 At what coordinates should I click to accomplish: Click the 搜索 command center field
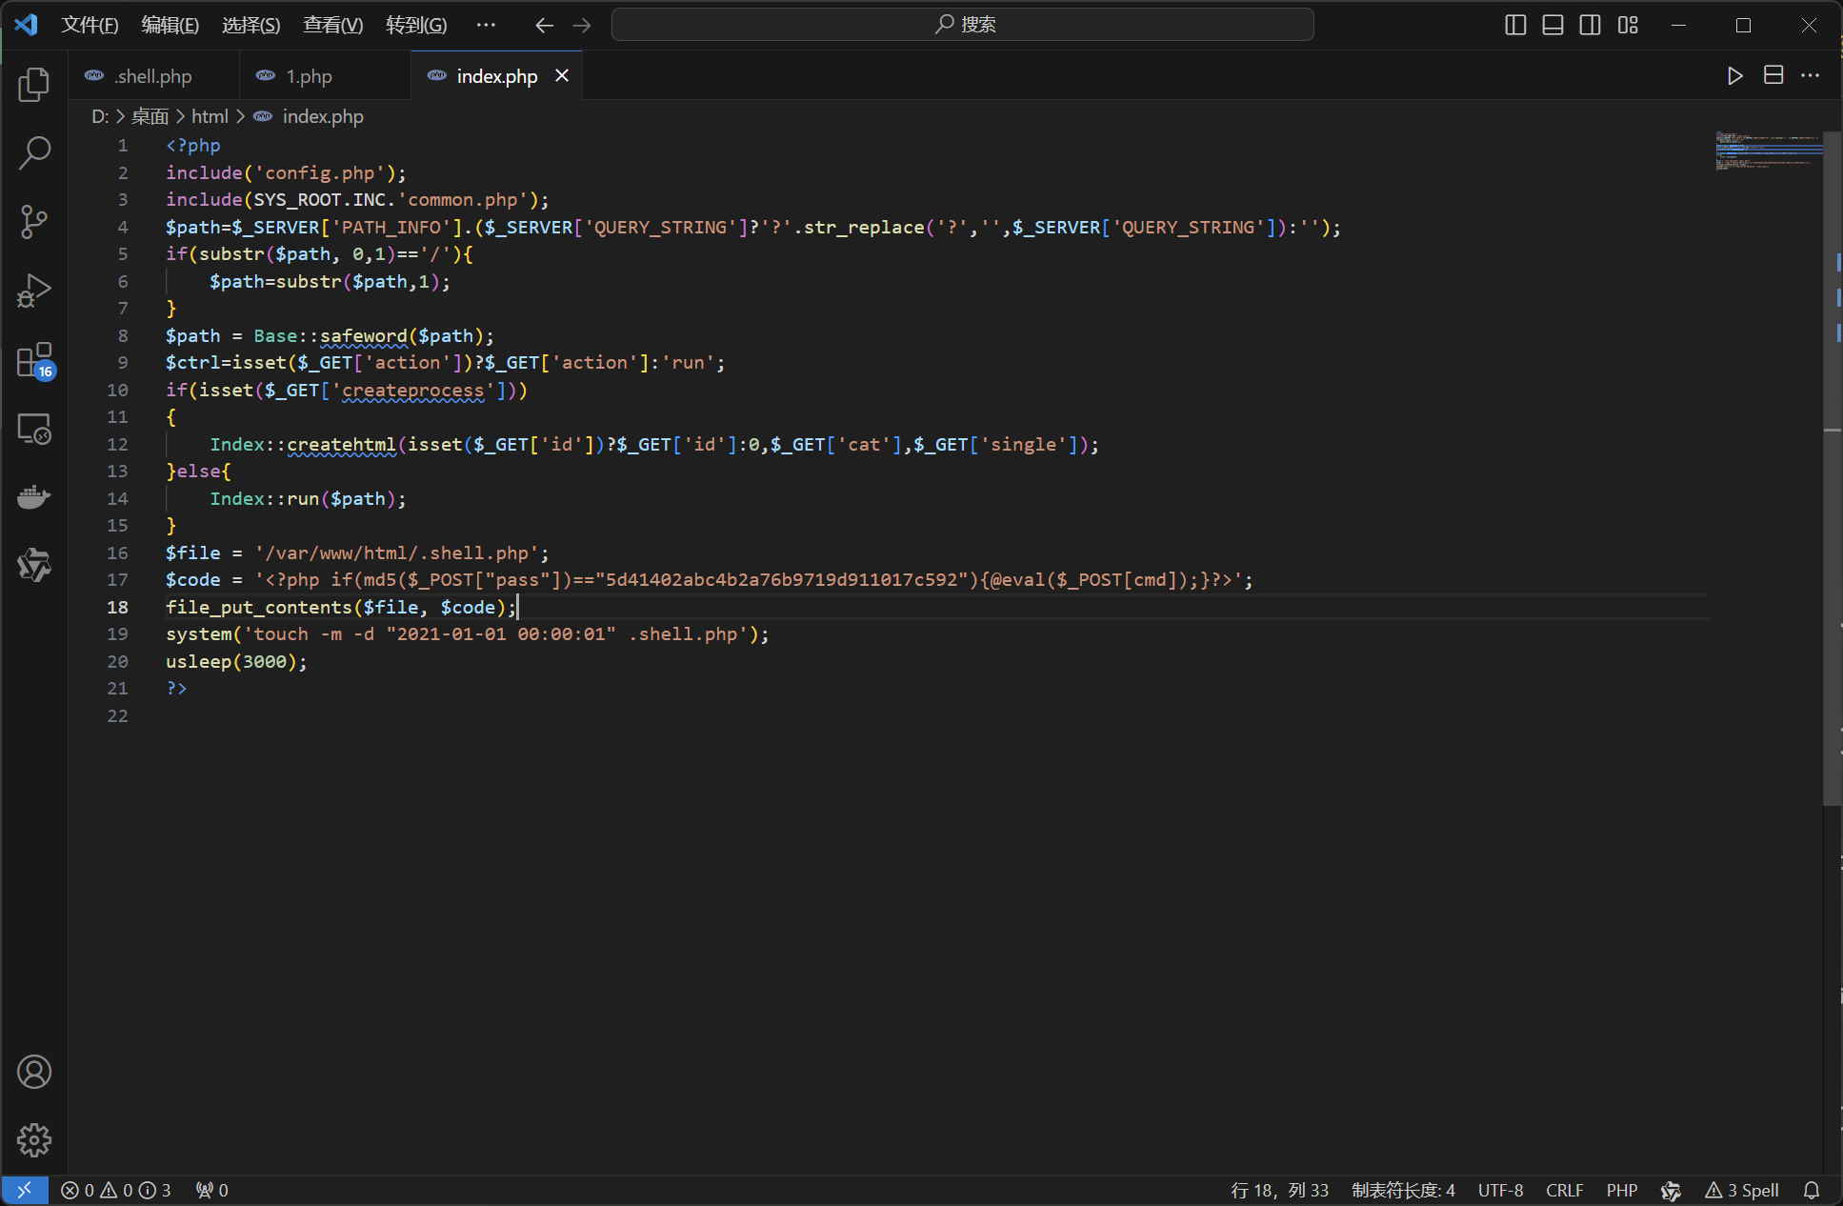962,25
